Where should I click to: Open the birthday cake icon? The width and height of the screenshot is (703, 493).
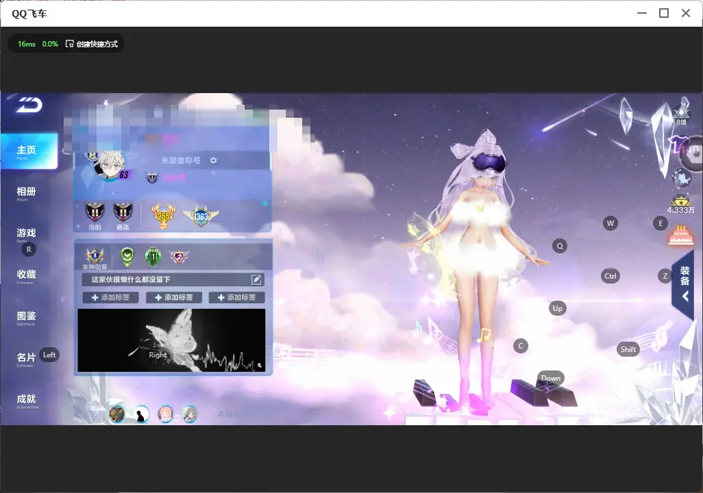(680, 236)
